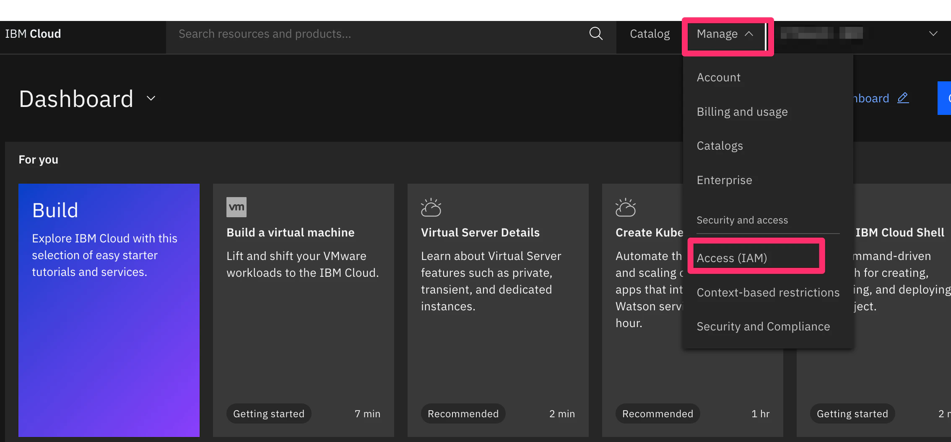Click the Recommended tag on Virtual Server card
Viewport: 951px width, 442px height.
coord(463,414)
